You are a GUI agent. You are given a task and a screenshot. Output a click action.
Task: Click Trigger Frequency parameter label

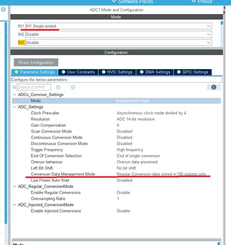tap(47, 150)
